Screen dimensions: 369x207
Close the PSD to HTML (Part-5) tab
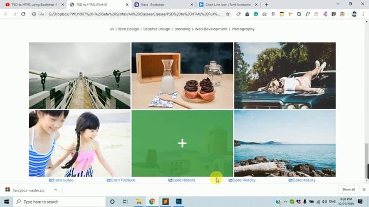(x=127, y=5)
